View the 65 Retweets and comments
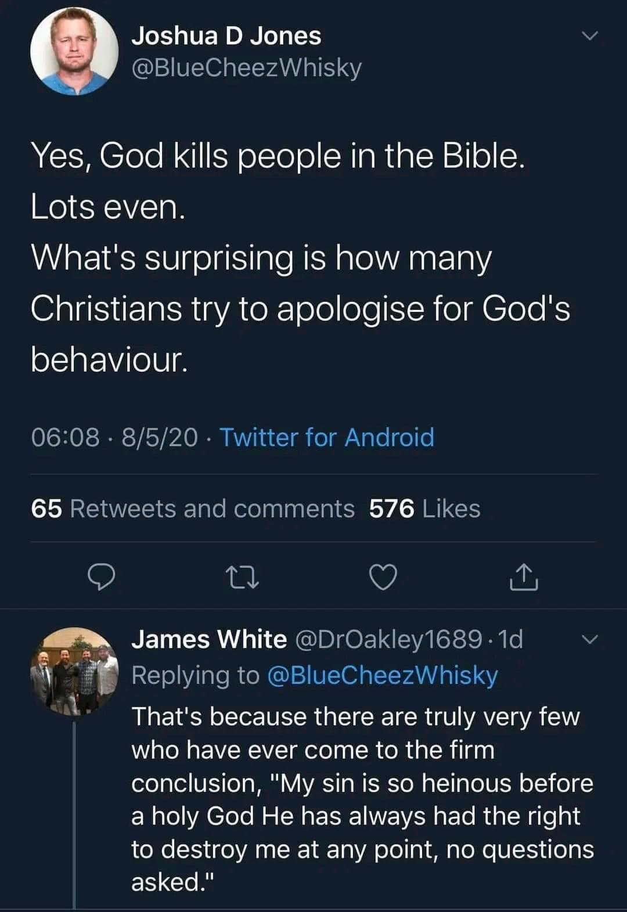Viewport: 627px width, 912px height. pos(193,509)
